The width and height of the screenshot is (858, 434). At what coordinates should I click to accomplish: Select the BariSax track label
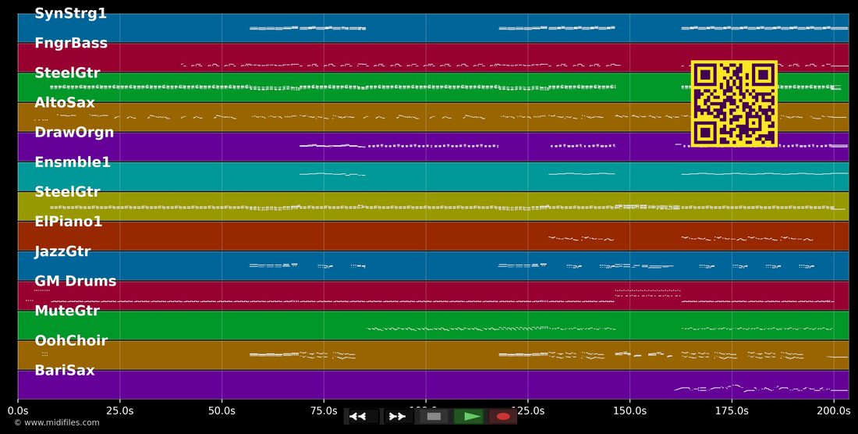click(65, 370)
